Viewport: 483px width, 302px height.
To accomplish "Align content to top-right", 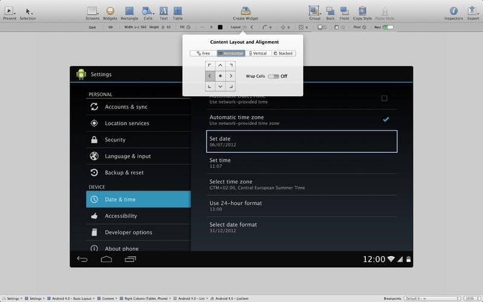I will (231, 65).
